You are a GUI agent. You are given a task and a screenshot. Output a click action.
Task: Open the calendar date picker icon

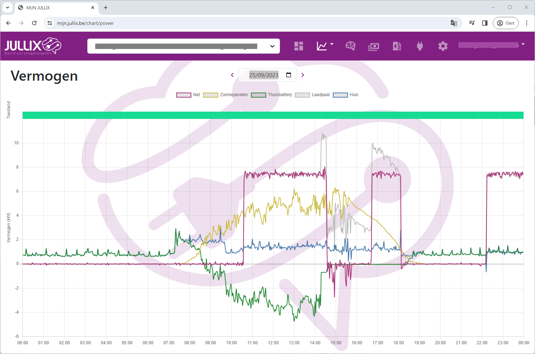point(289,75)
